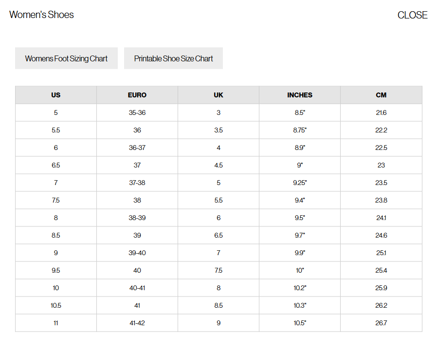Open the Womens Foot Sizing Chart tab
The image size is (437, 353).
point(66,58)
